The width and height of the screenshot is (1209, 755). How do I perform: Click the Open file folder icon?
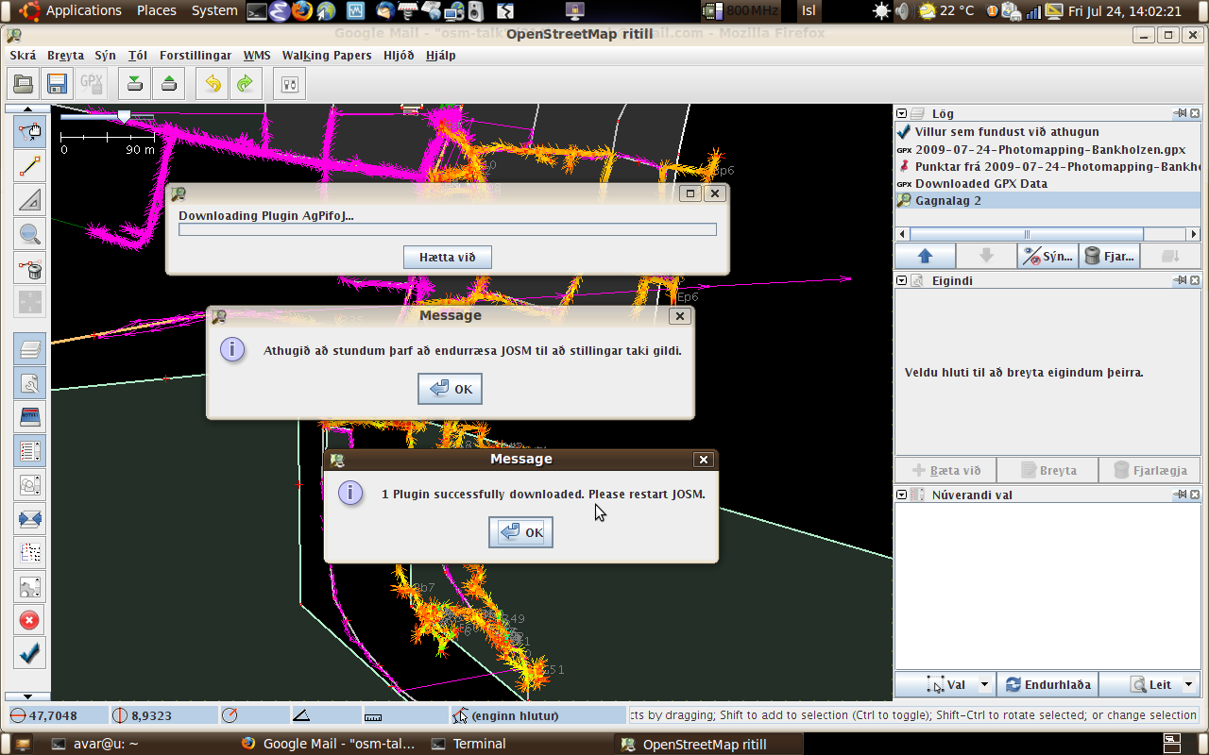click(x=24, y=83)
